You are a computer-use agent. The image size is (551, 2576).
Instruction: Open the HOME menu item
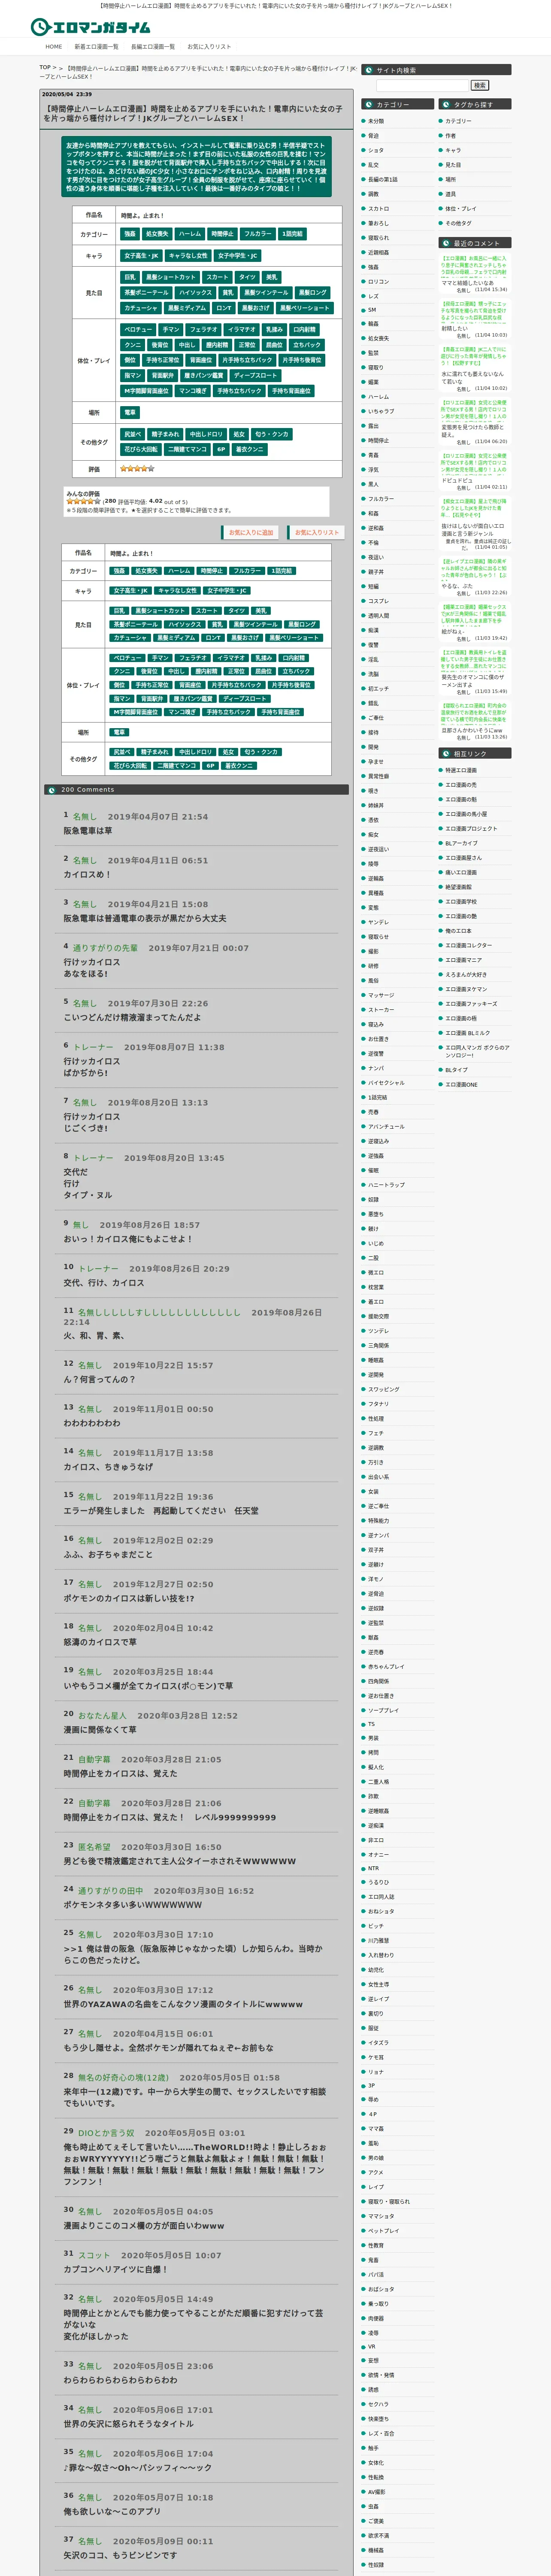(x=54, y=46)
